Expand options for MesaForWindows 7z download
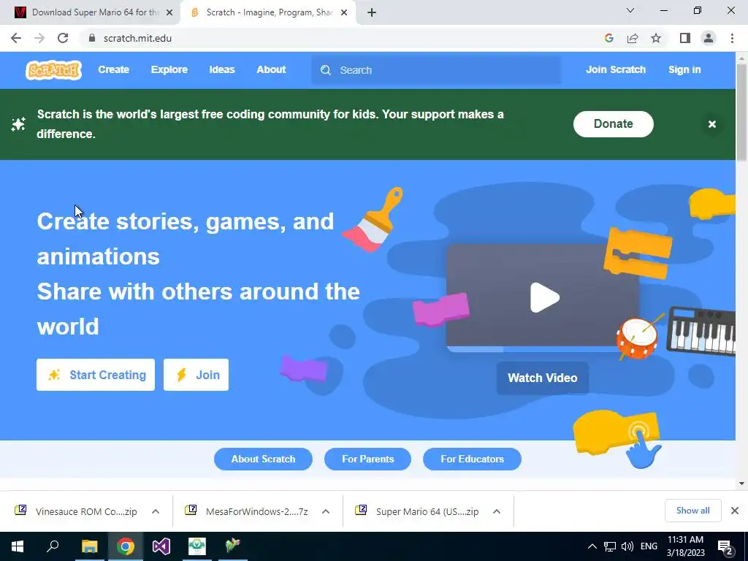Viewport: 748px width, 561px height. coord(326,511)
